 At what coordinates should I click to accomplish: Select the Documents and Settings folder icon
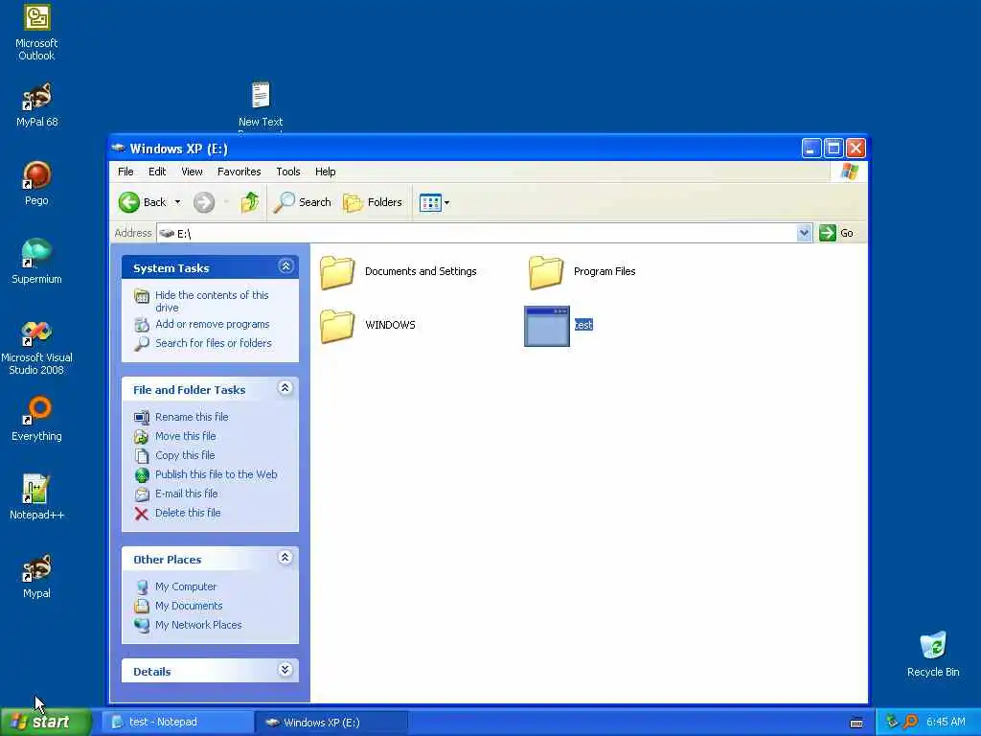tap(337, 272)
